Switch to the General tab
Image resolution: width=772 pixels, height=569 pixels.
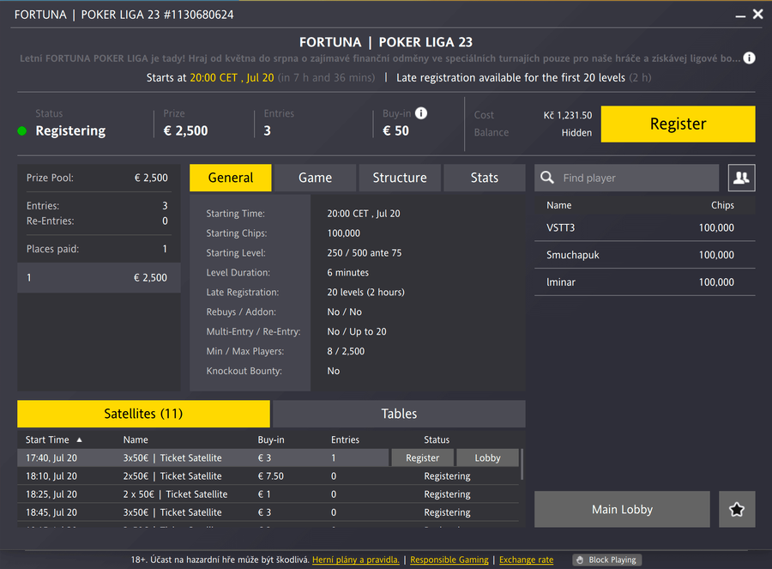(x=231, y=178)
